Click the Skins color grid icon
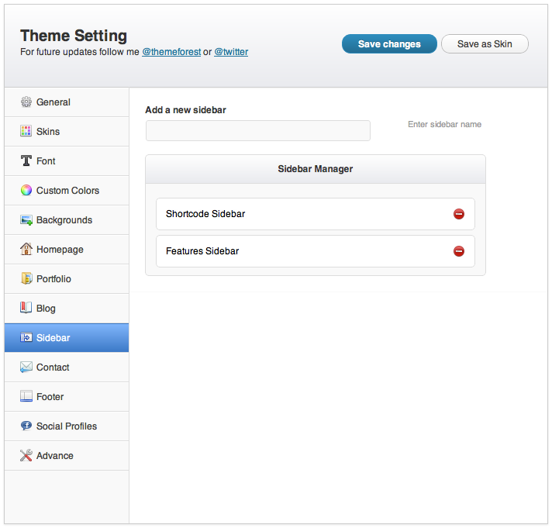 [x=26, y=131]
